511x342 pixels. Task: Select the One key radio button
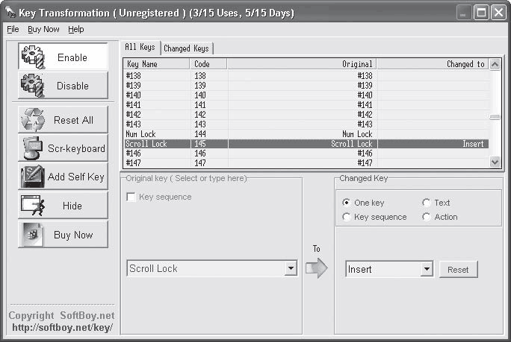pos(347,203)
